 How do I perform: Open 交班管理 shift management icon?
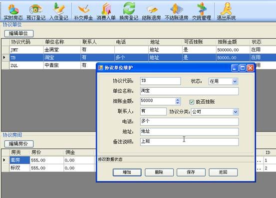coord(202,12)
